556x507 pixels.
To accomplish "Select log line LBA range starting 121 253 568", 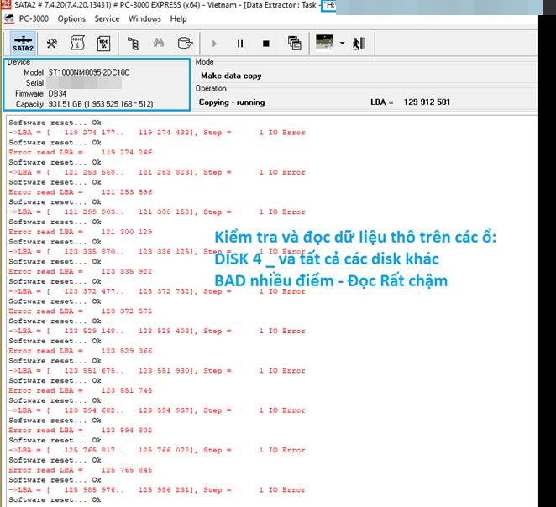I will pos(157,172).
